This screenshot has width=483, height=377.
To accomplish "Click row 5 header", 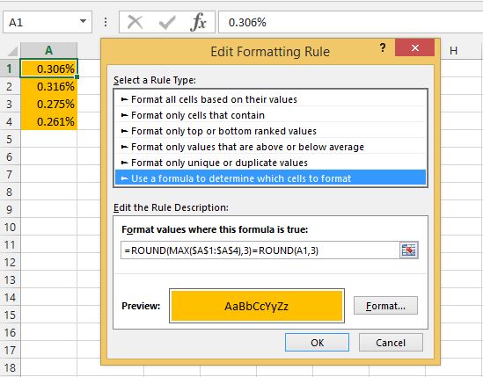I will coord(10,139).
